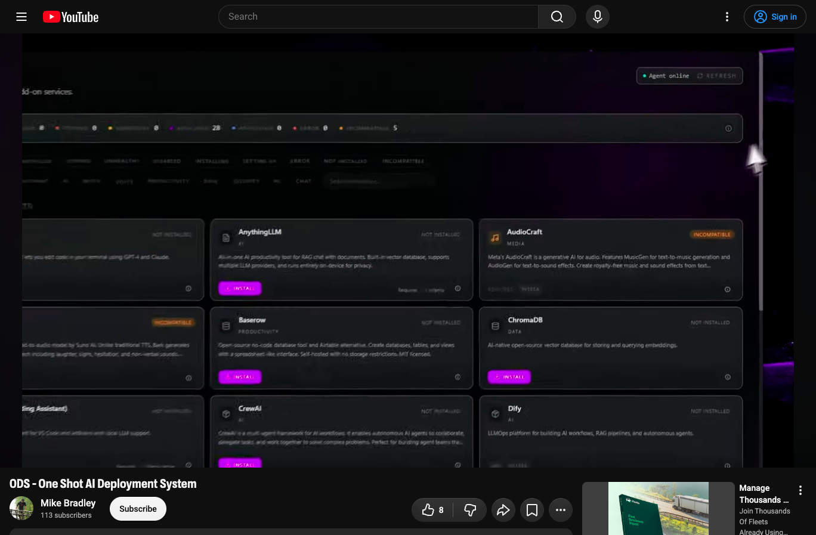816x535 pixels.
Task: Open more actions ellipsis below the video
Action: point(561,510)
